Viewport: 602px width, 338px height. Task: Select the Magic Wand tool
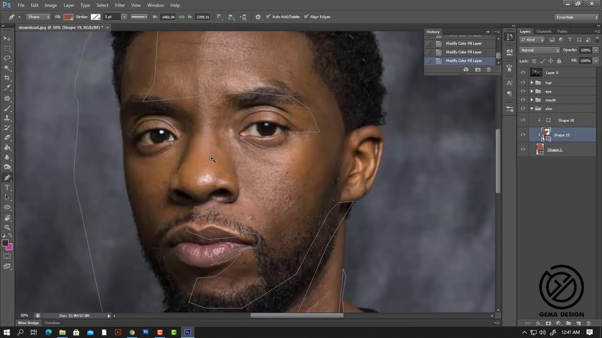[7, 68]
